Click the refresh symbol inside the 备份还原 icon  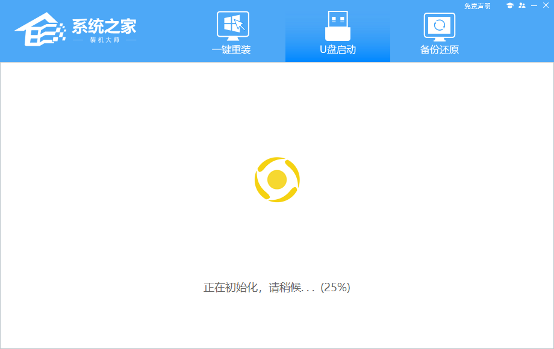point(440,24)
